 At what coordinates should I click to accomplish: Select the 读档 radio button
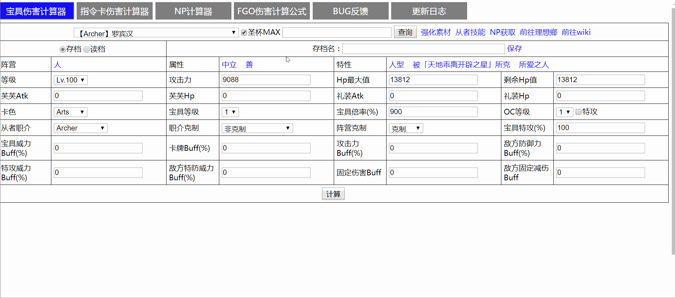tap(87, 49)
